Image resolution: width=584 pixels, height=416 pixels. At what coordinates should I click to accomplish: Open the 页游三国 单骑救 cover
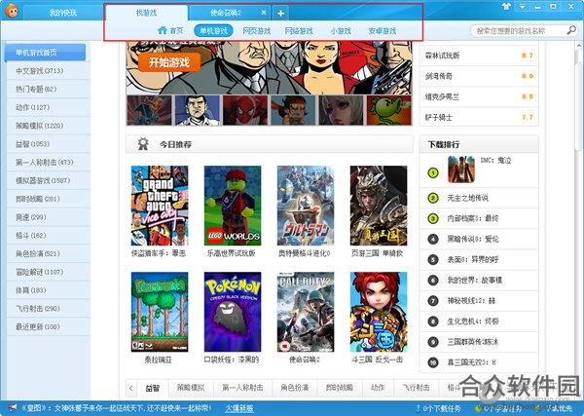[379, 206]
